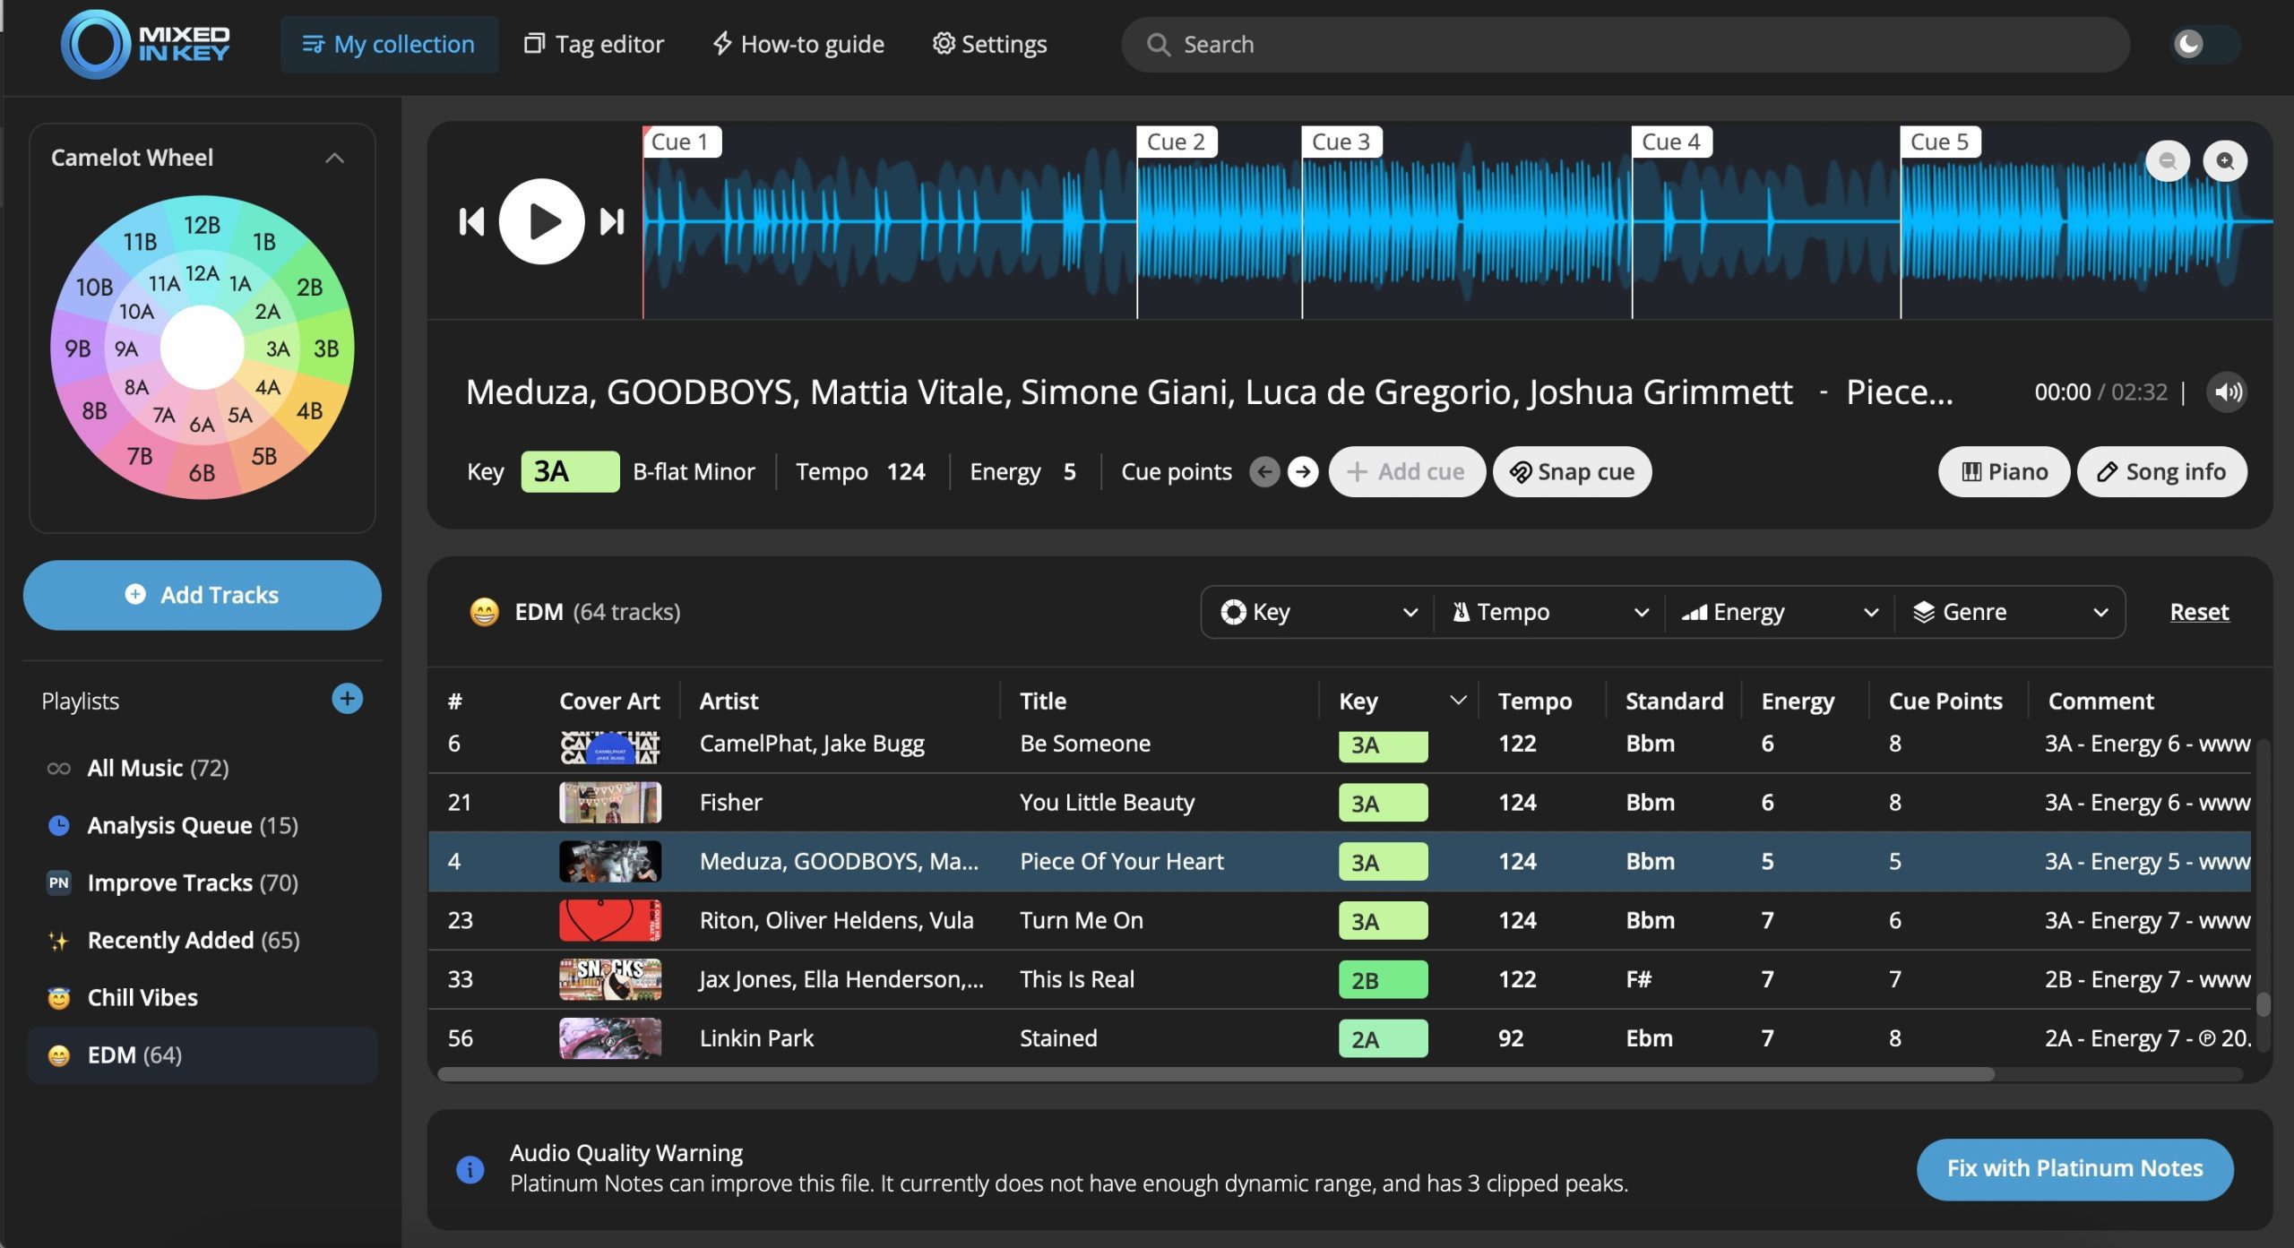Skip to next track

[x=612, y=221]
